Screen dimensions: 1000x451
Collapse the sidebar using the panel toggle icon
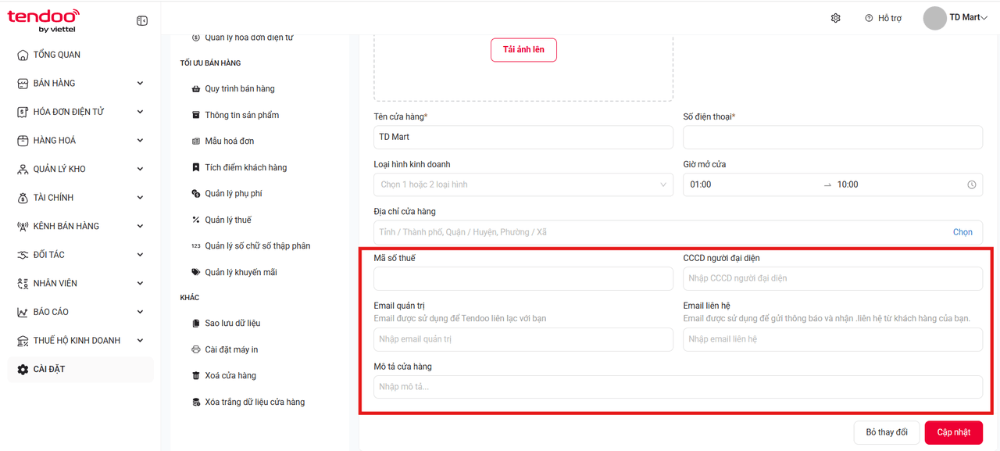pos(142,21)
